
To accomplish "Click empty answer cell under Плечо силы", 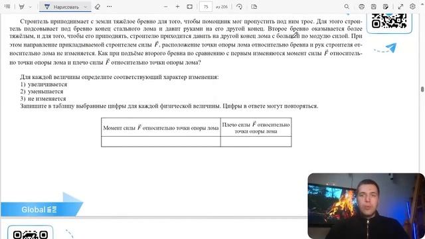I will click(x=256, y=141).
